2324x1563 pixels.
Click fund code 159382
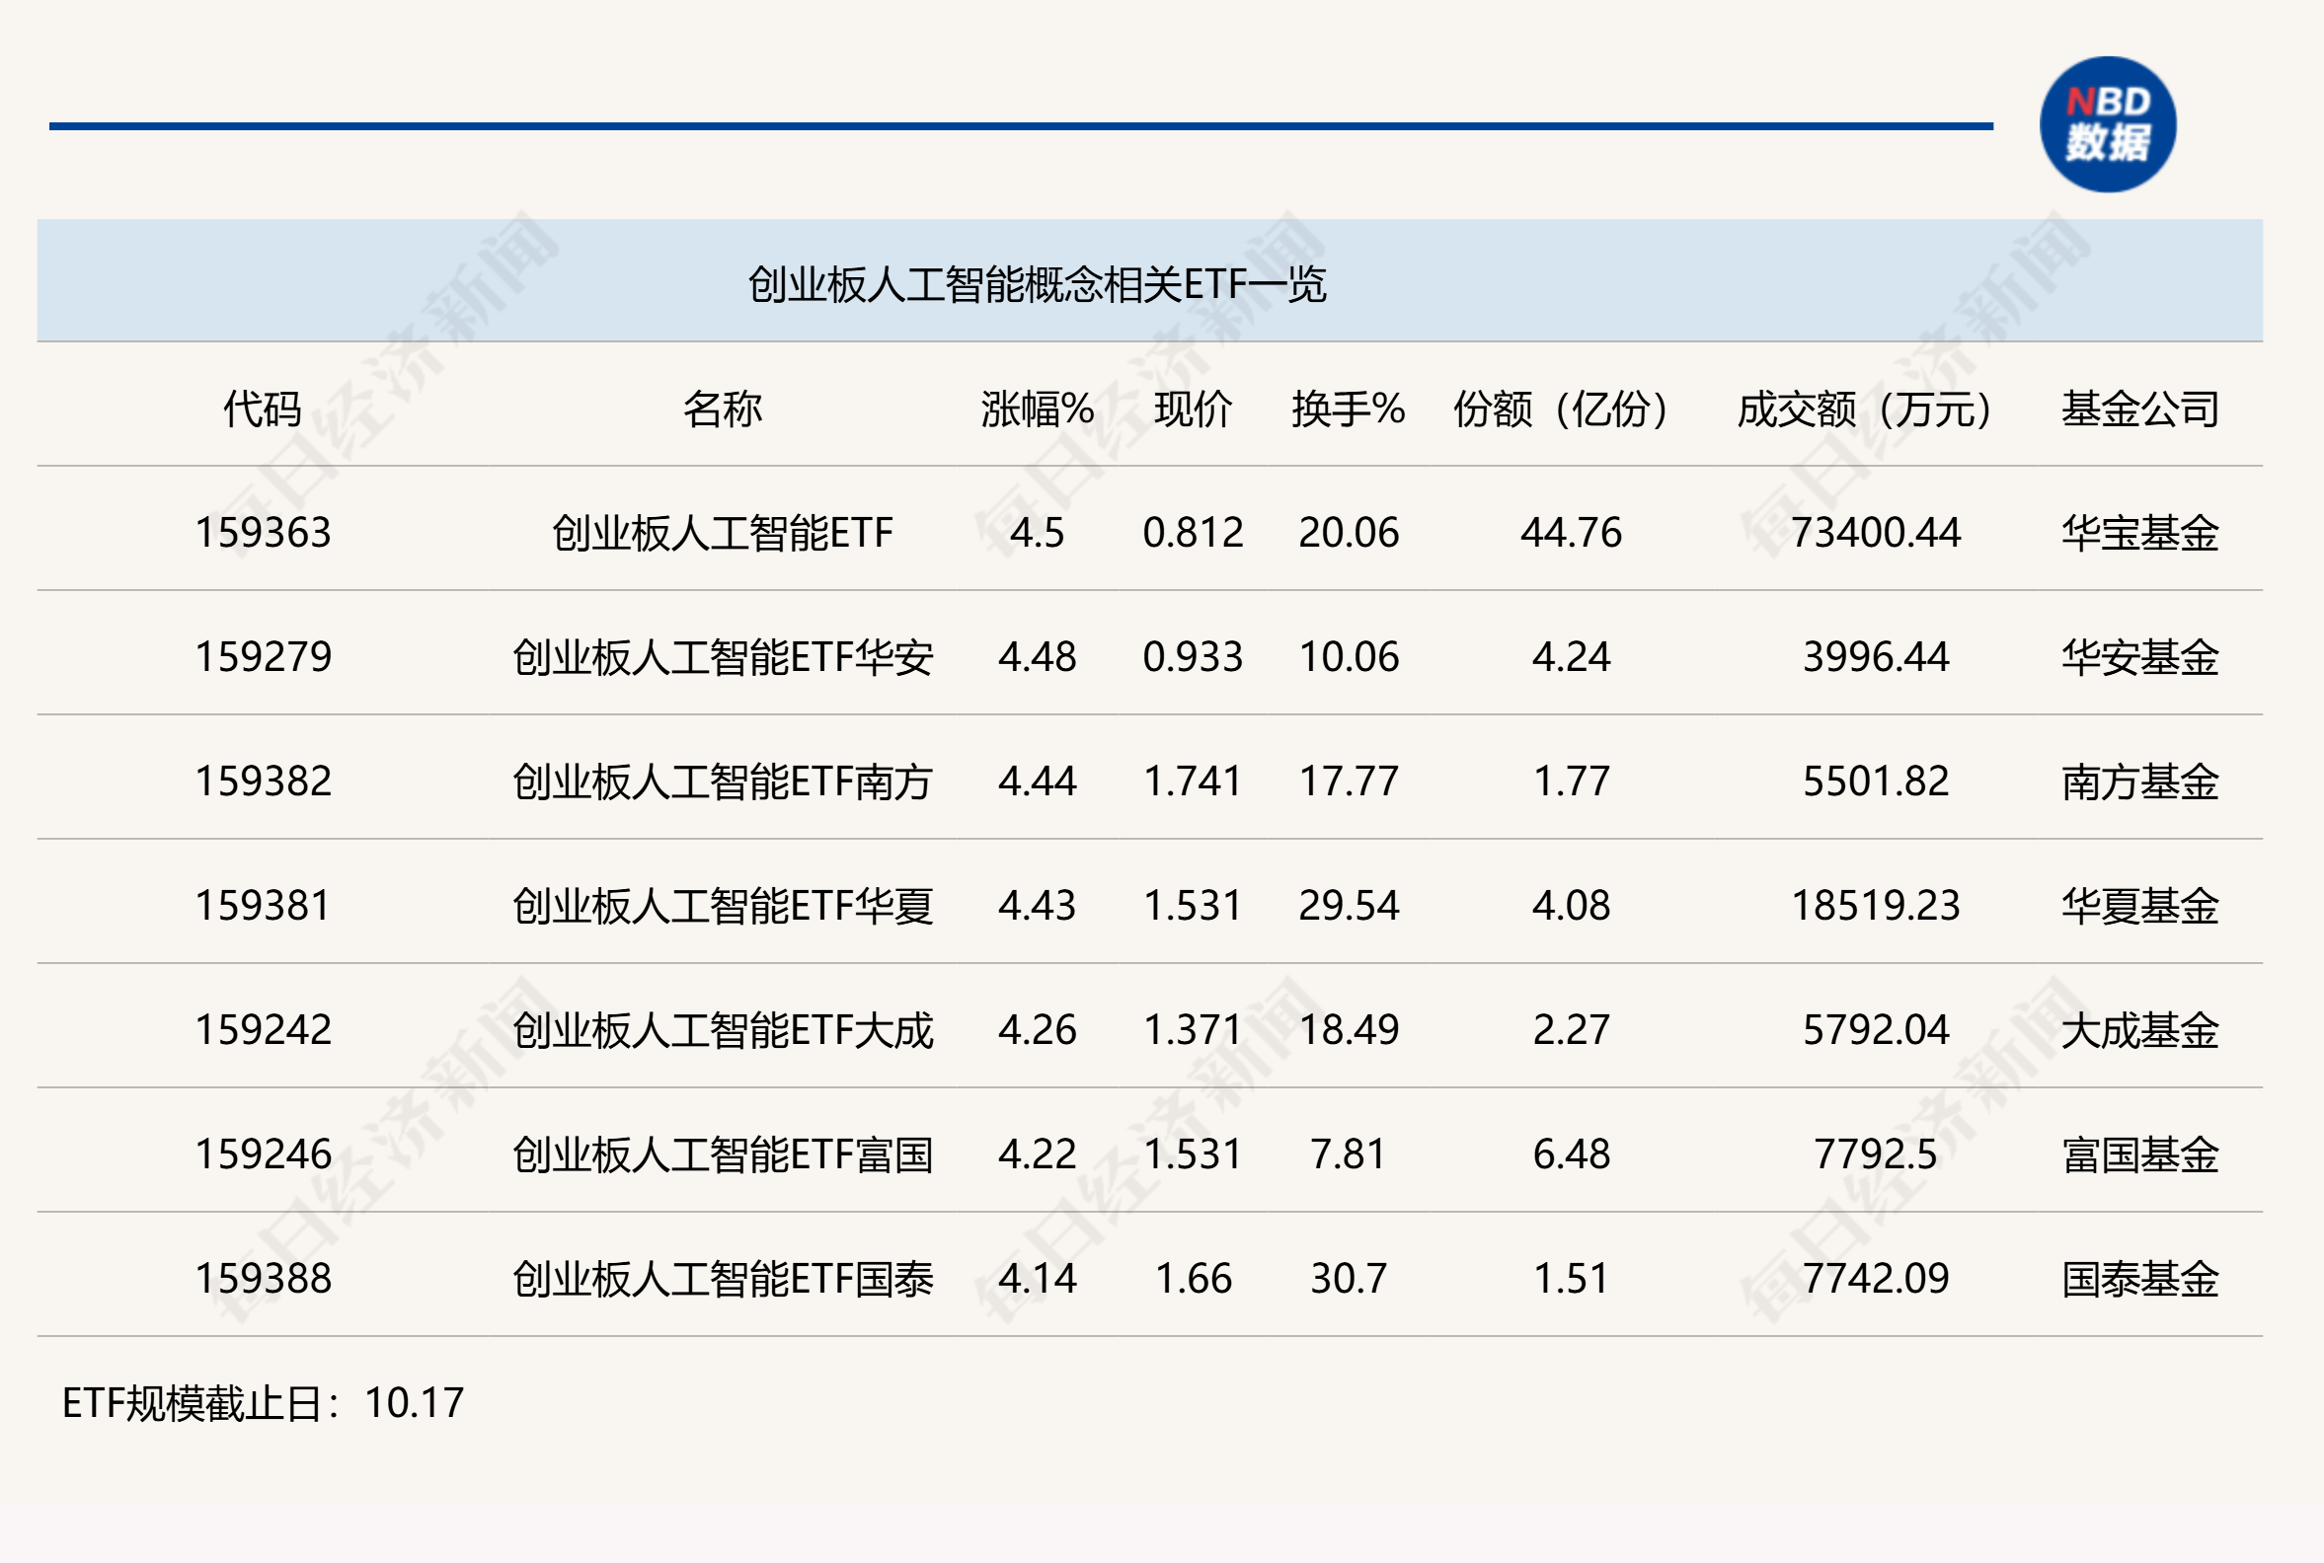point(263,781)
